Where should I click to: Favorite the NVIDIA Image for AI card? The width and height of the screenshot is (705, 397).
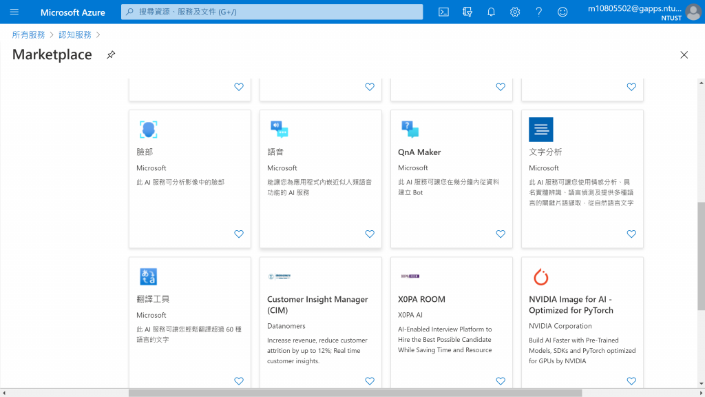(631, 381)
